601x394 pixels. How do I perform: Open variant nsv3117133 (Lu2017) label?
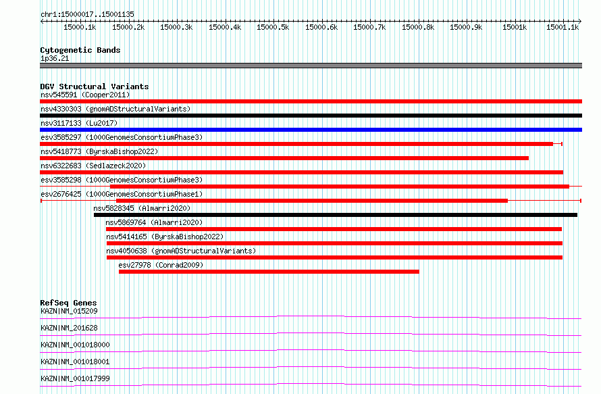79,123
